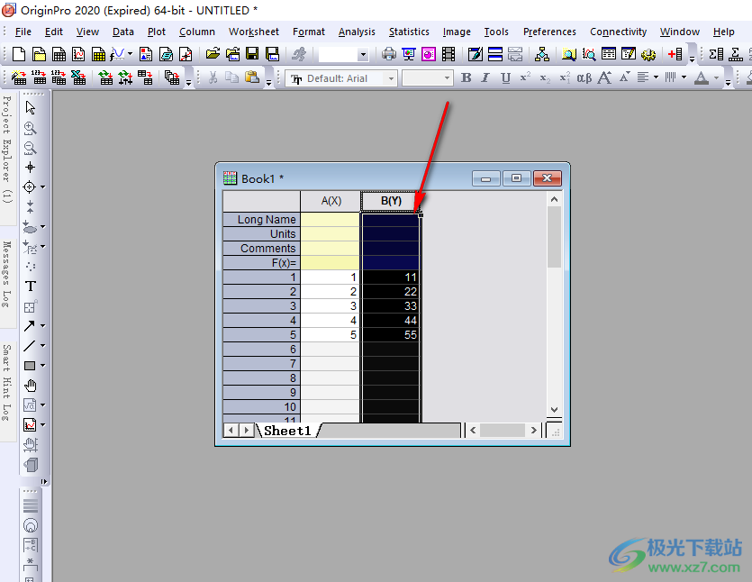The height and width of the screenshot is (582, 752).
Task: Open the Messages Log side panel
Action: coord(7,274)
